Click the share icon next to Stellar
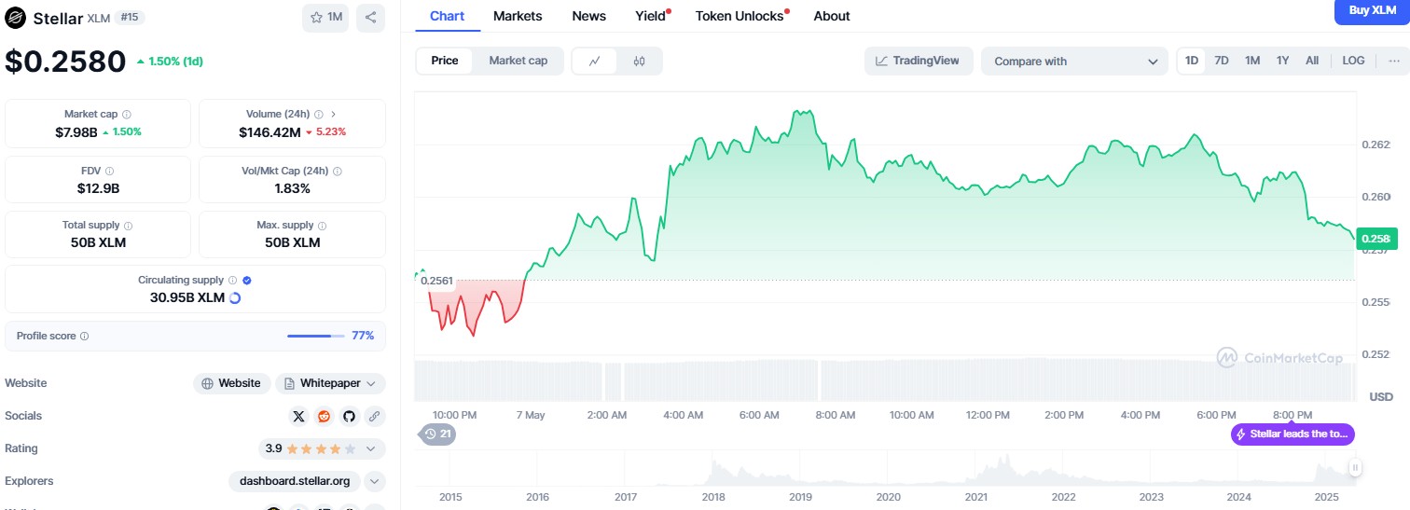1410x510 pixels. 370,18
